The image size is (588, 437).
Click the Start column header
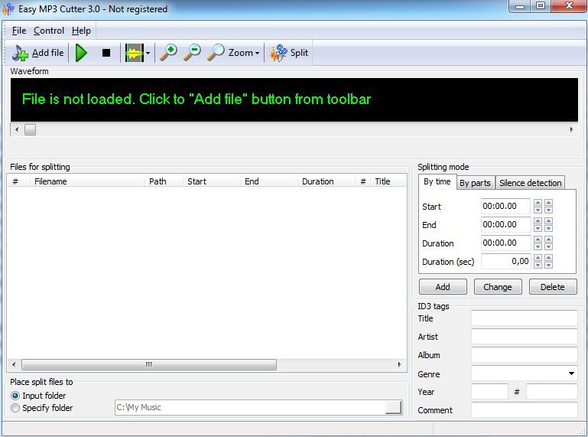coord(212,181)
